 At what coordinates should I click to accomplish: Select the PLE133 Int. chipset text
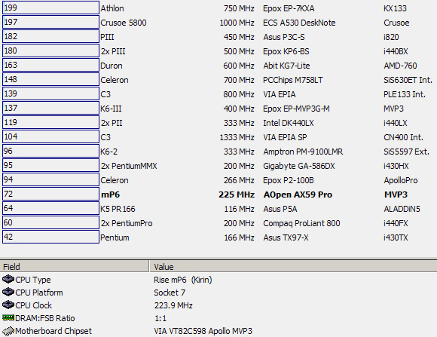pyautogui.click(x=405, y=94)
